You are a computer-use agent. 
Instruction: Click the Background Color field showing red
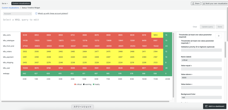click(201, 98)
